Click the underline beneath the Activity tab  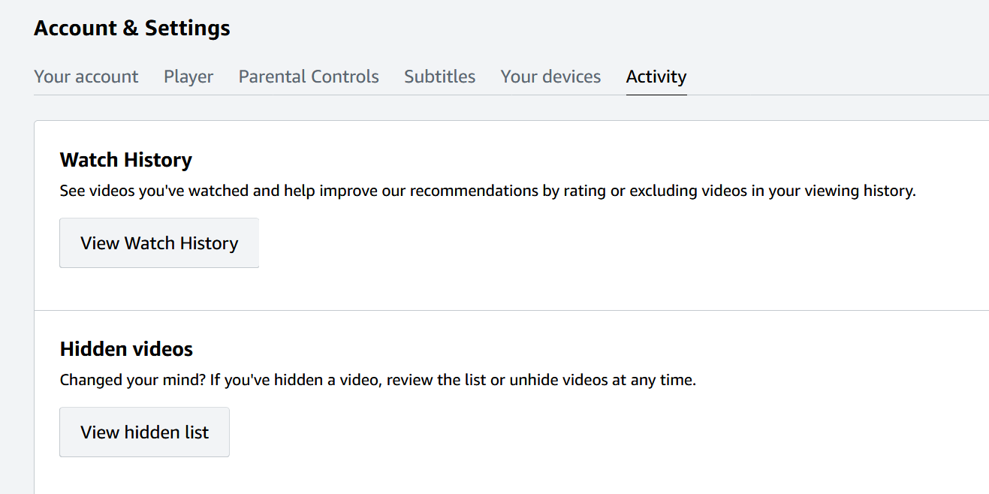pyautogui.click(x=656, y=95)
